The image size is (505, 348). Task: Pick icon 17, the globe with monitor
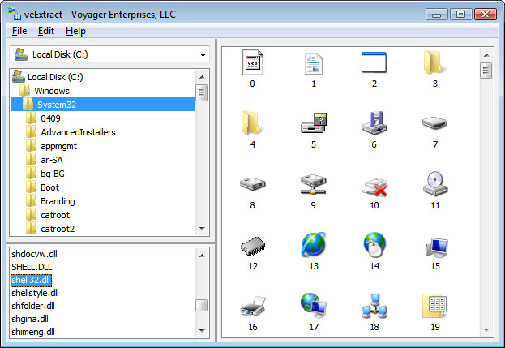click(x=314, y=305)
